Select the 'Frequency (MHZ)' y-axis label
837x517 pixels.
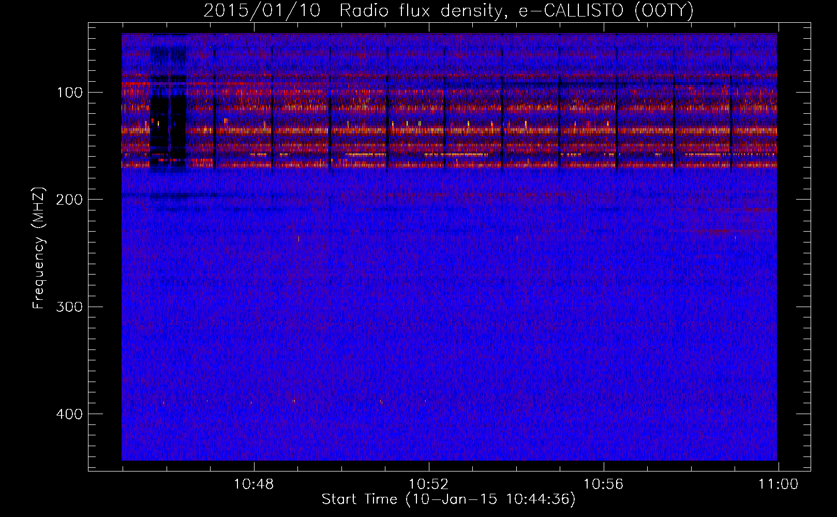coord(39,248)
